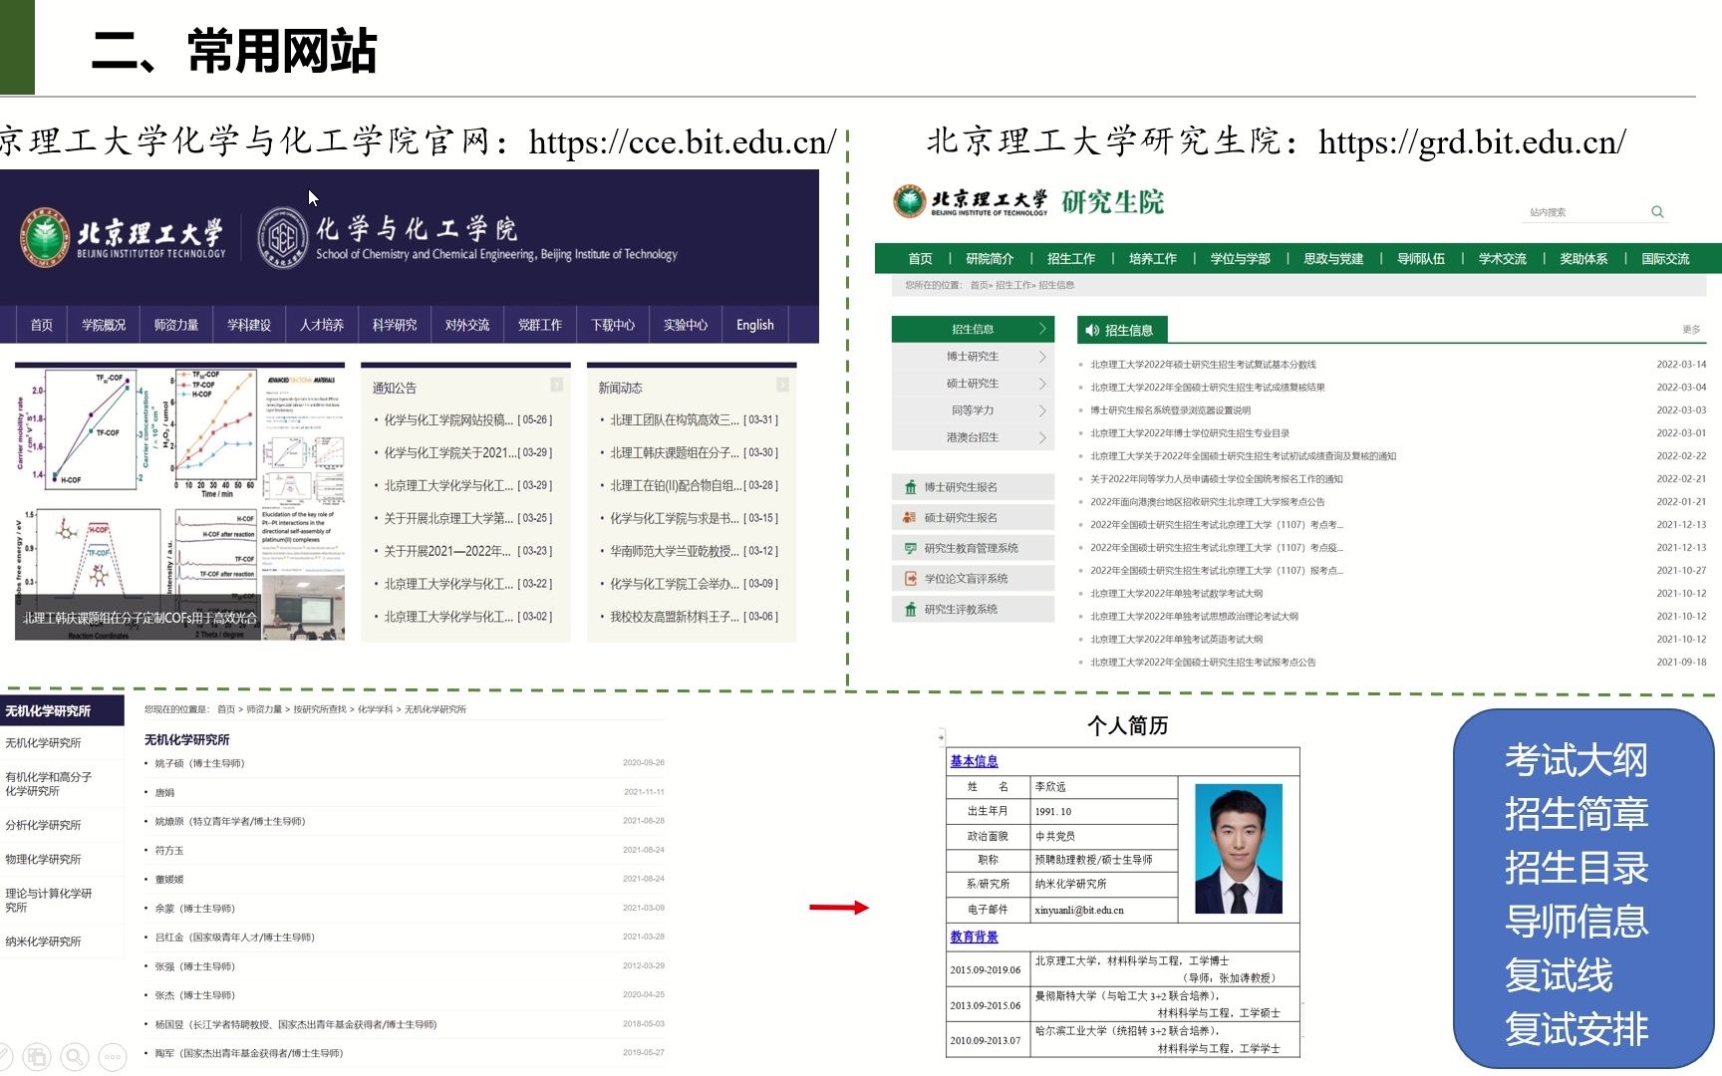This screenshot has height=1076, width=1722.
Task: Expand the 同等学力 sidebar chevron
Action: 1043,410
